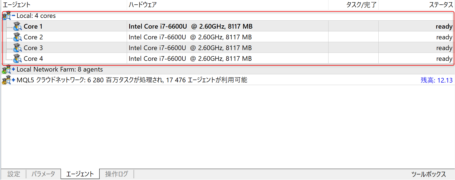This screenshot has height=180, width=455.
Task: Click the タスク/完了 column header
Action: [361, 5]
